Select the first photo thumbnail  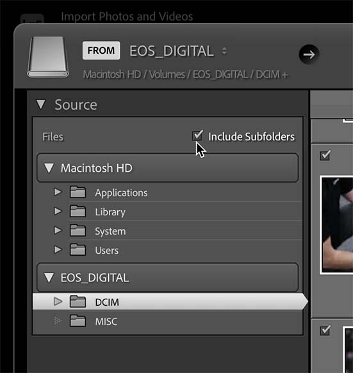coord(336,225)
